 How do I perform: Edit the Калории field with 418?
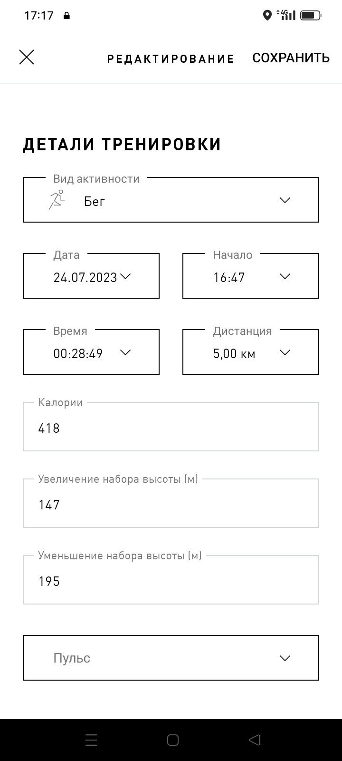pos(171,427)
